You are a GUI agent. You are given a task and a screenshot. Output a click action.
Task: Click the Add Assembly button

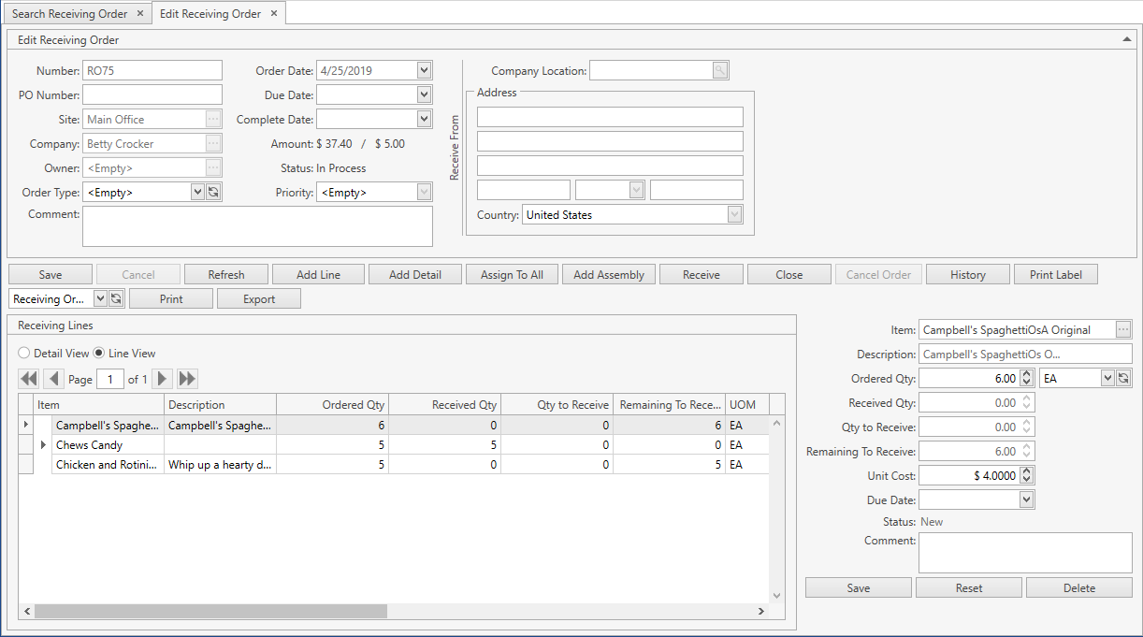(x=609, y=274)
